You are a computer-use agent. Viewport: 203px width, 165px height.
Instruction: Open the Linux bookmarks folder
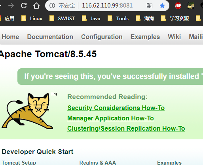32,19
